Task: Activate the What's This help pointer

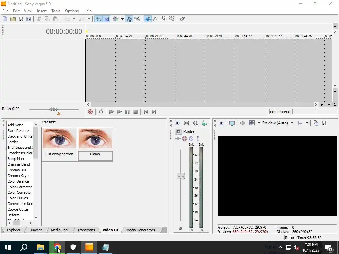Action: (182, 19)
